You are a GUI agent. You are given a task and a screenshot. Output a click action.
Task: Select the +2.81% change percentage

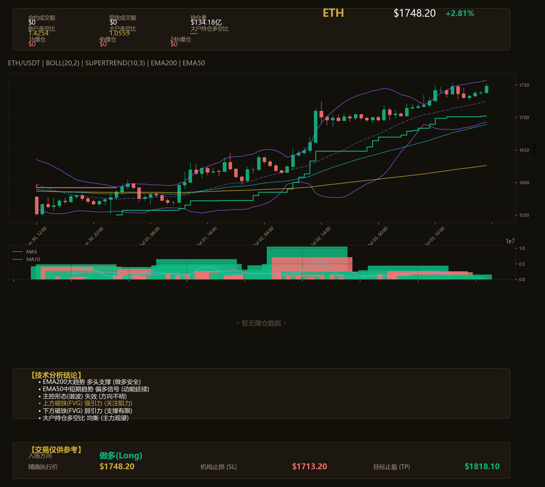point(460,13)
